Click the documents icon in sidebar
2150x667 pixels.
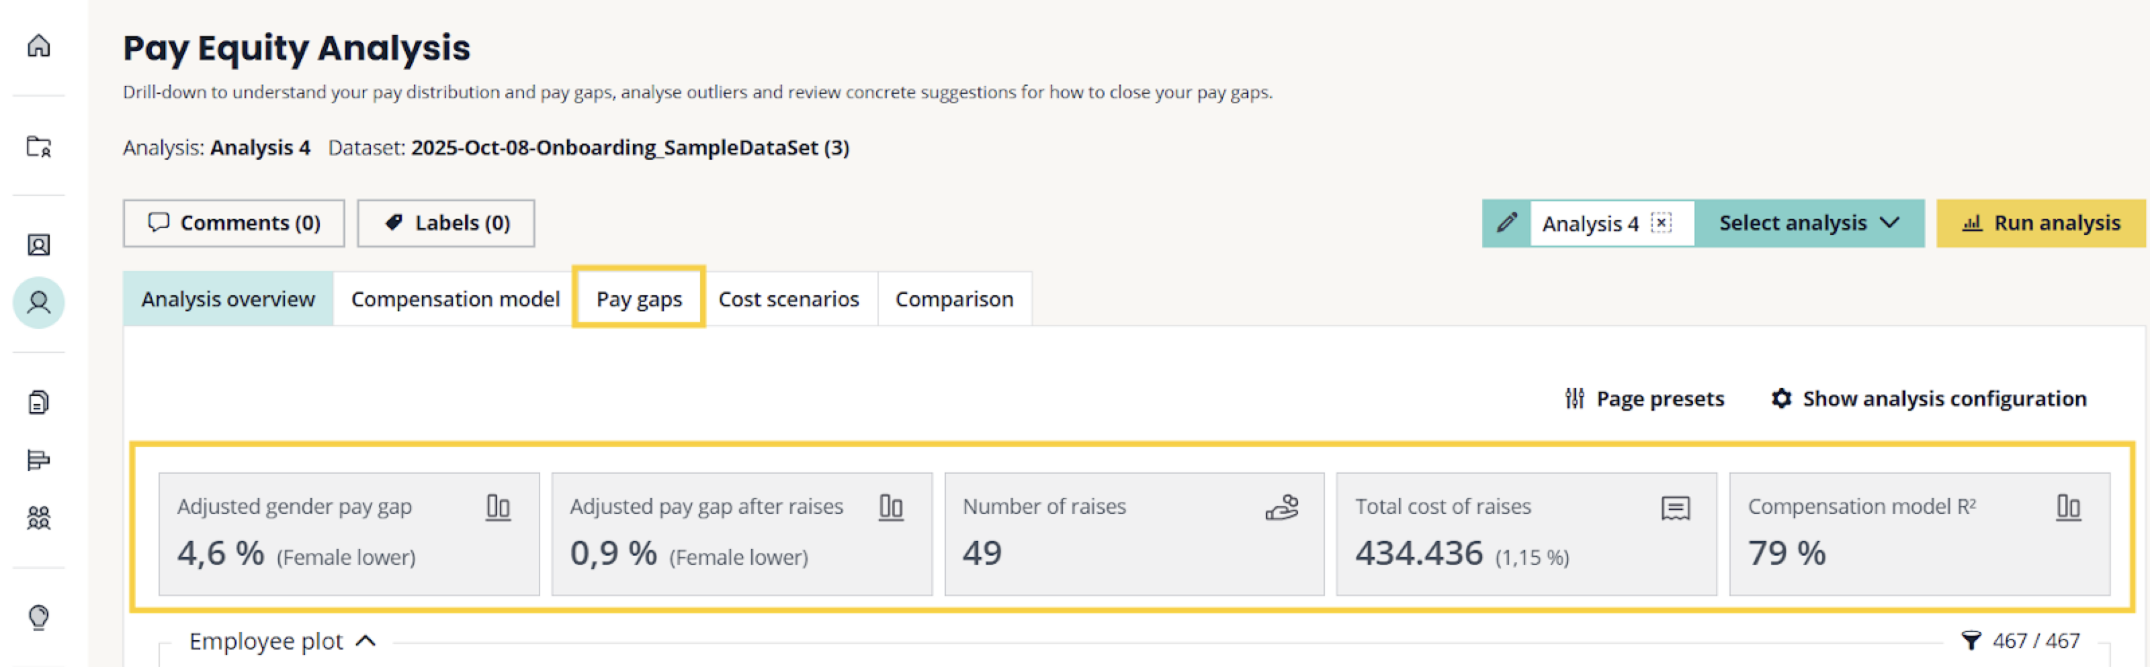(38, 403)
